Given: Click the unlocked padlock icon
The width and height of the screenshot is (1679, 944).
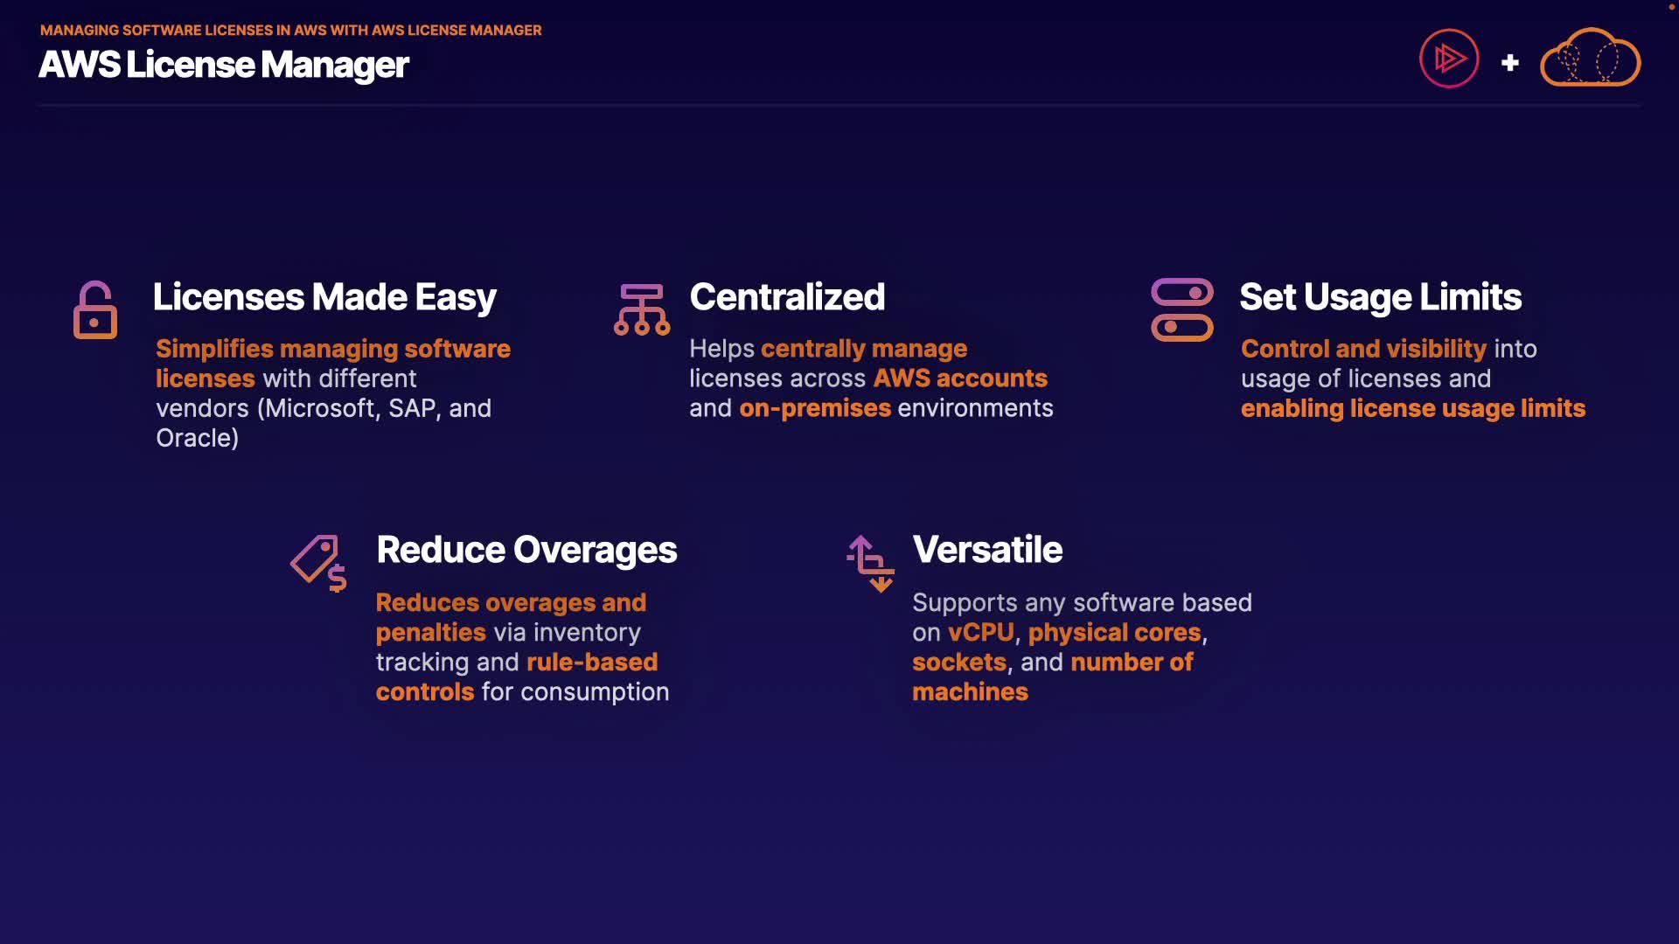Looking at the screenshot, I should pyautogui.click(x=95, y=310).
